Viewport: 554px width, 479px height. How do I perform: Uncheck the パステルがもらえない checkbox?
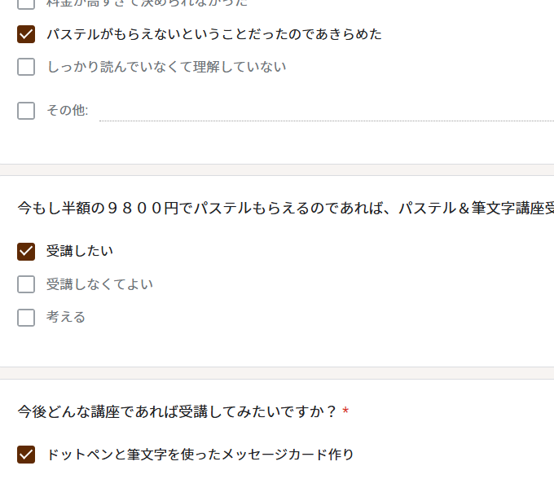pyautogui.click(x=26, y=34)
